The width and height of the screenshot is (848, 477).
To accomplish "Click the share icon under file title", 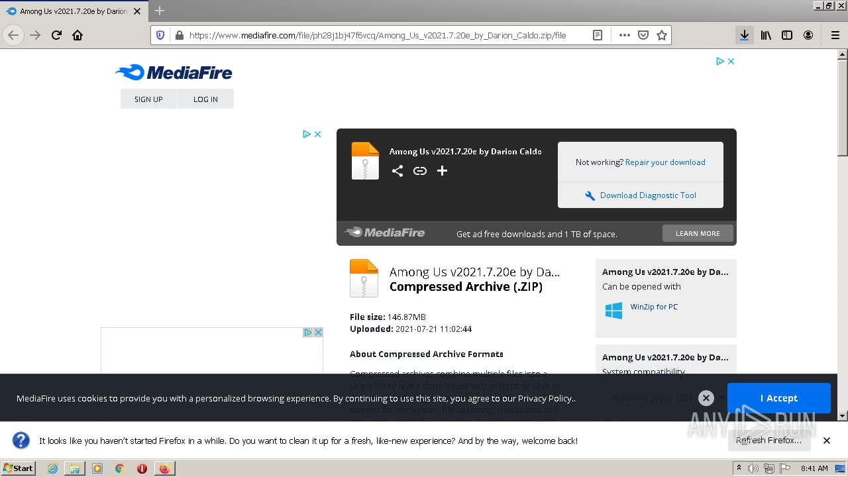I will [x=397, y=171].
